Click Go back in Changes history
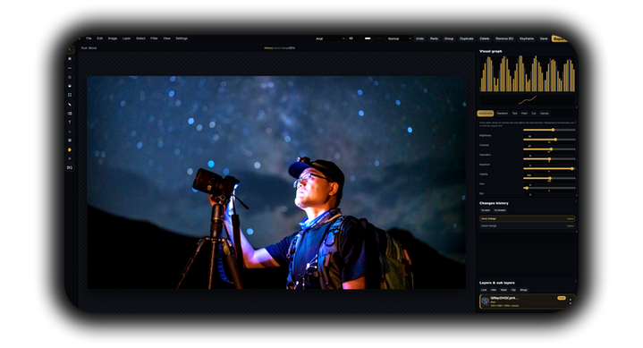643x348 pixels. click(486, 210)
